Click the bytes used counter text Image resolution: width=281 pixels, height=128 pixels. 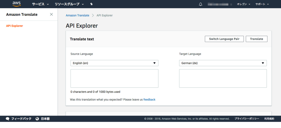[95, 92]
